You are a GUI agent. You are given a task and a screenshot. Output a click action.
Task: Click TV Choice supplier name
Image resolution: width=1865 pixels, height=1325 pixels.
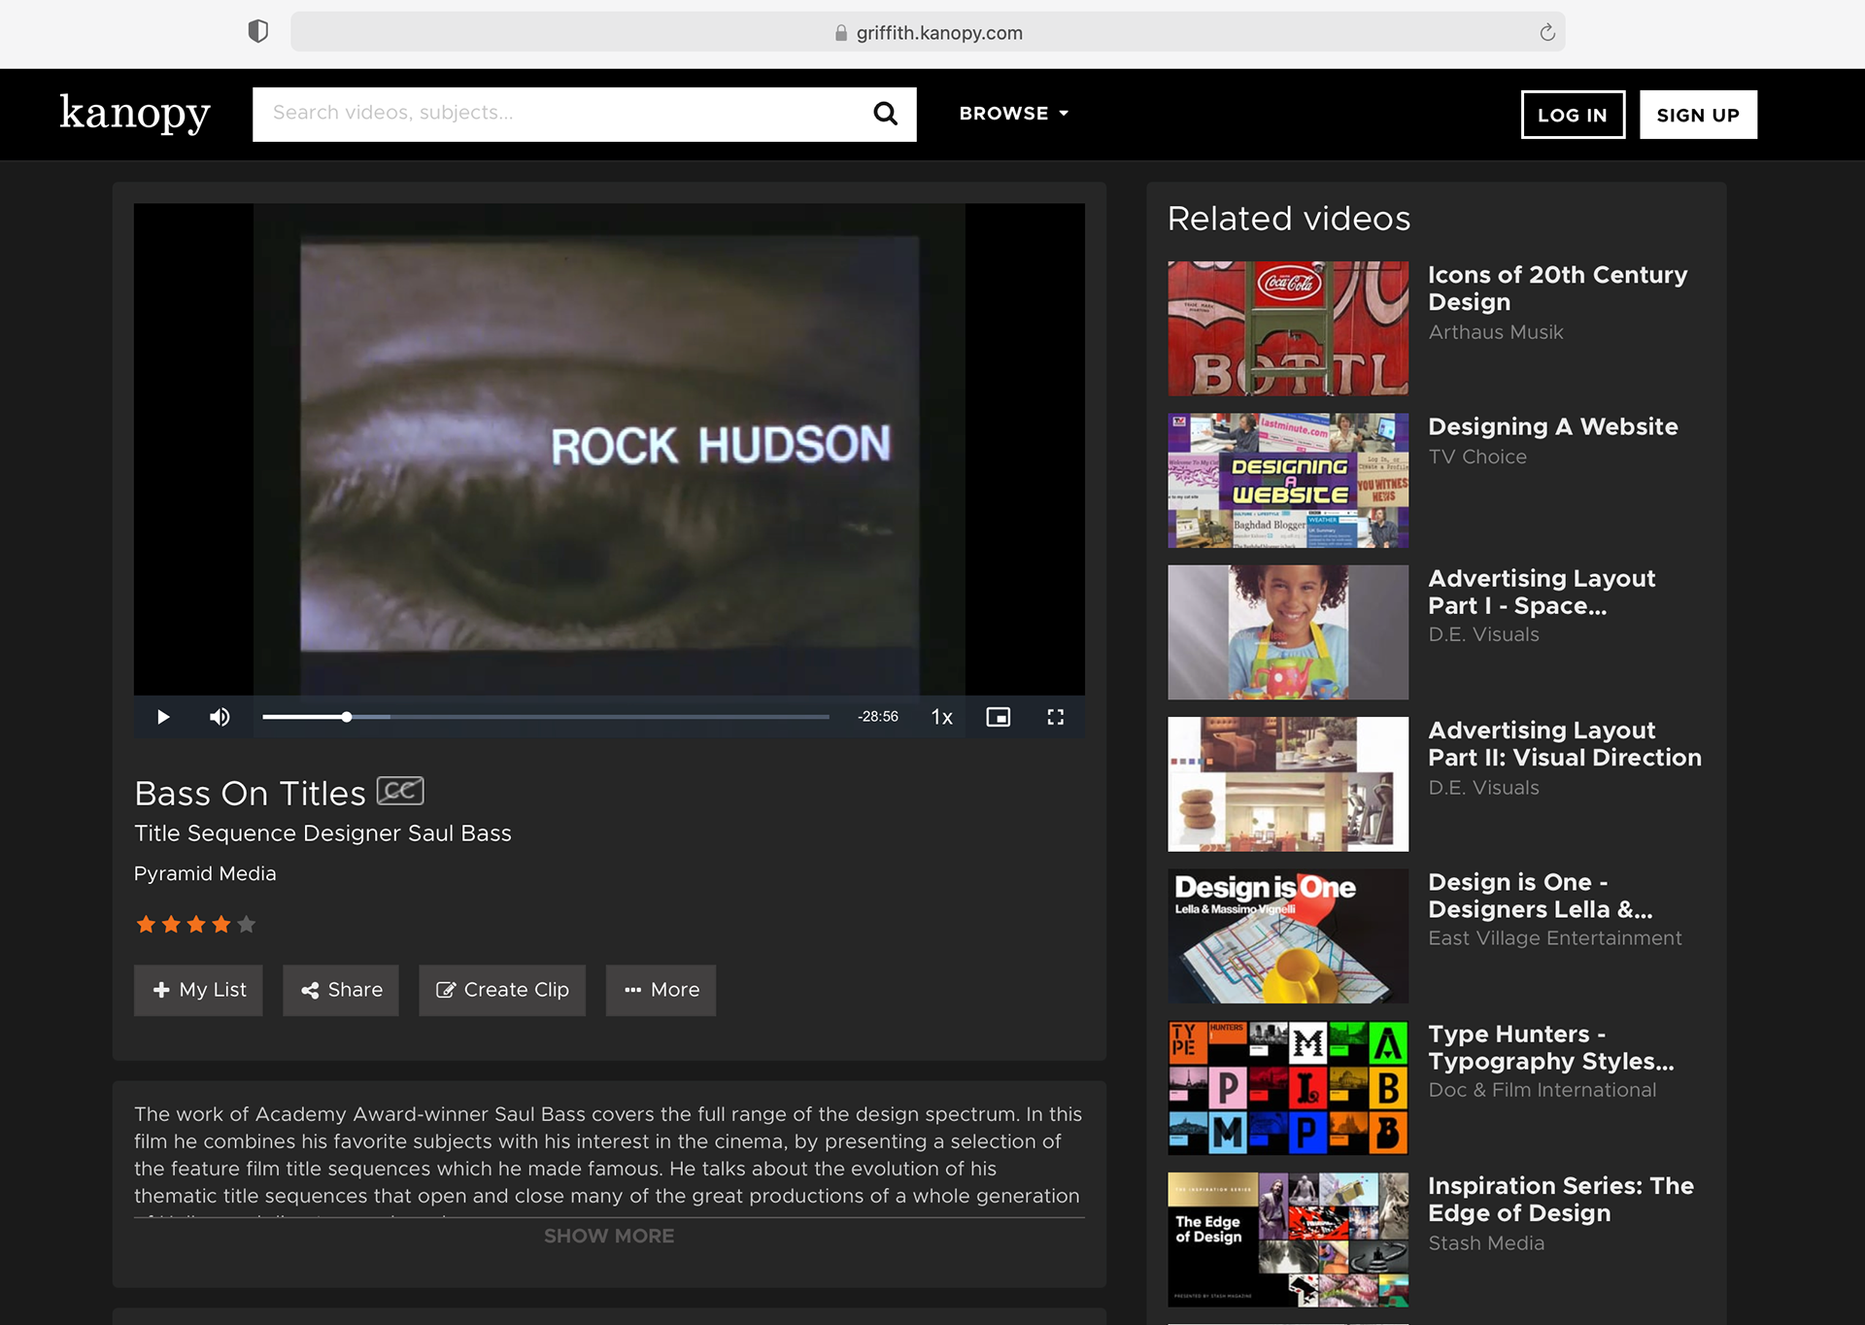point(1476,457)
